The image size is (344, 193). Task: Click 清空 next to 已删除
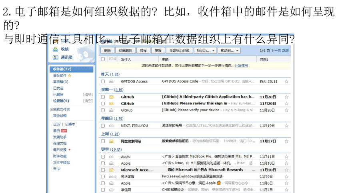pos(88,95)
